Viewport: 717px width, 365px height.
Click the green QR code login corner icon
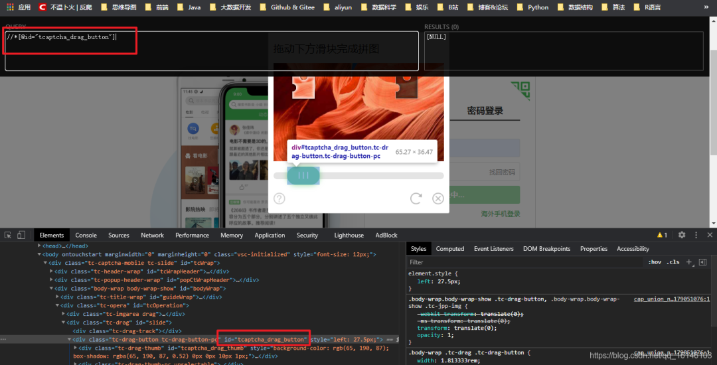(x=520, y=90)
